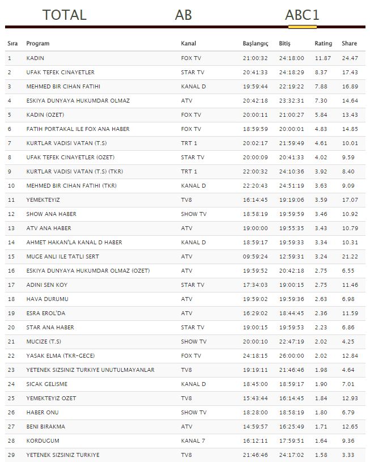This screenshot has width=370, height=462.
Task: Click share value 21.22
Action: (x=350, y=256)
